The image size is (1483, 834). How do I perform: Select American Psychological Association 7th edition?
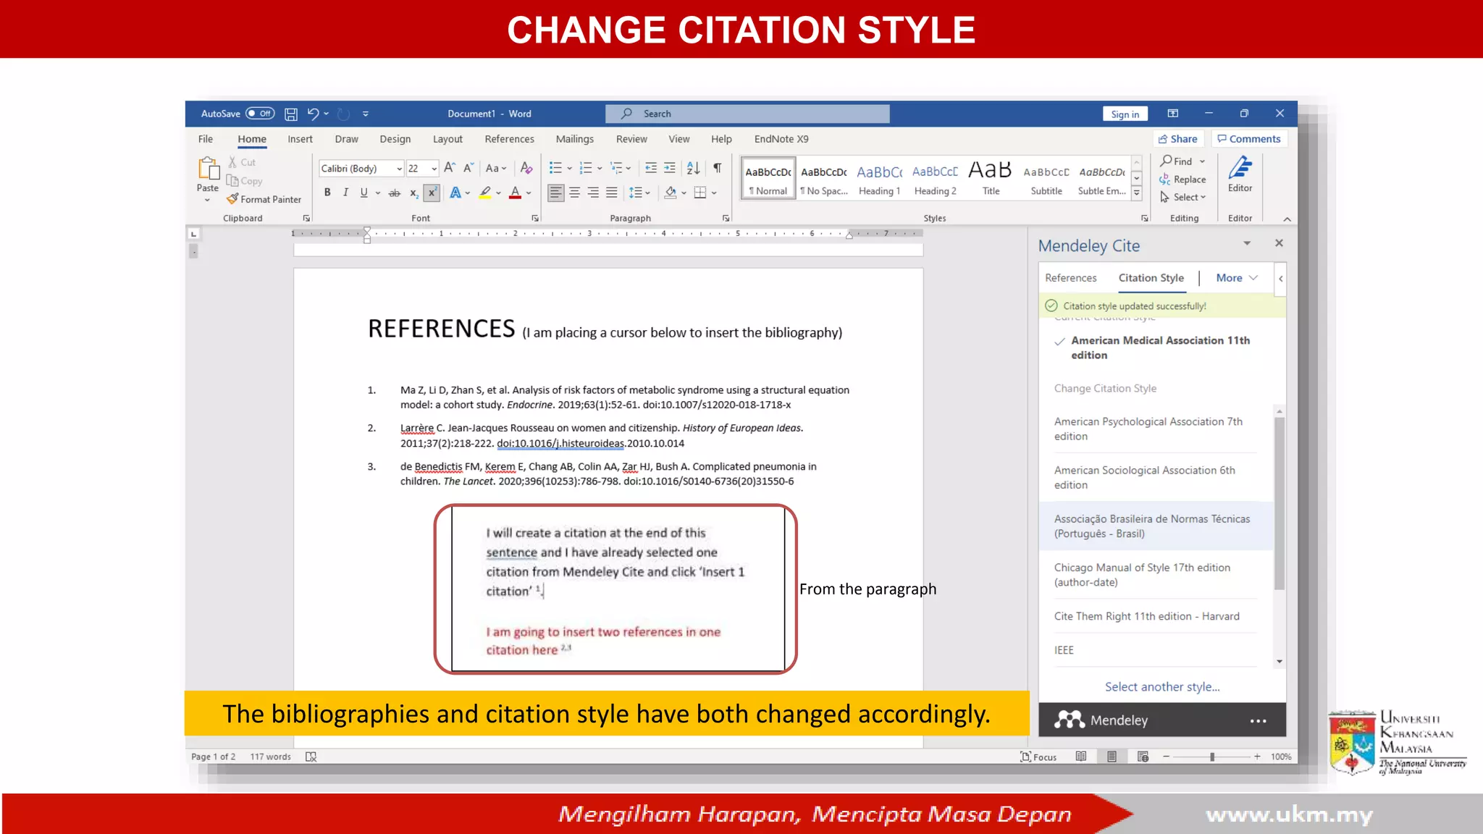[x=1155, y=429]
